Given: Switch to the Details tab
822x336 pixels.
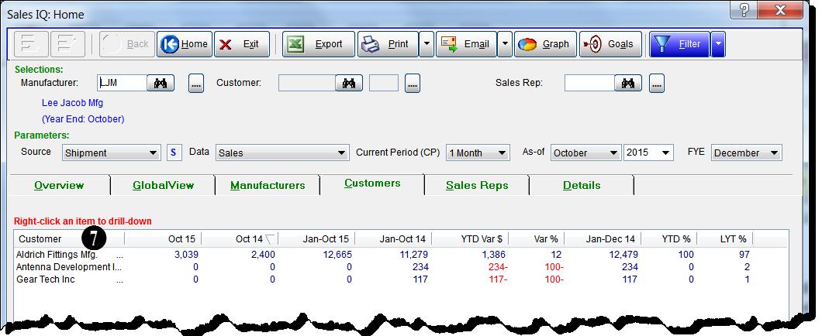Looking at the screenshot, I should coord(582,185).
